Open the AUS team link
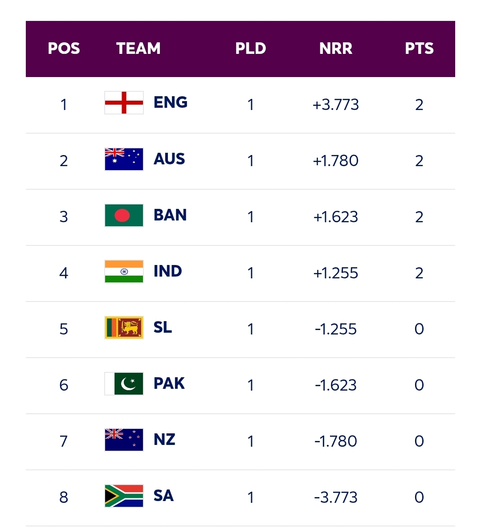Screen dimensions: 481x530 [169, 159]
